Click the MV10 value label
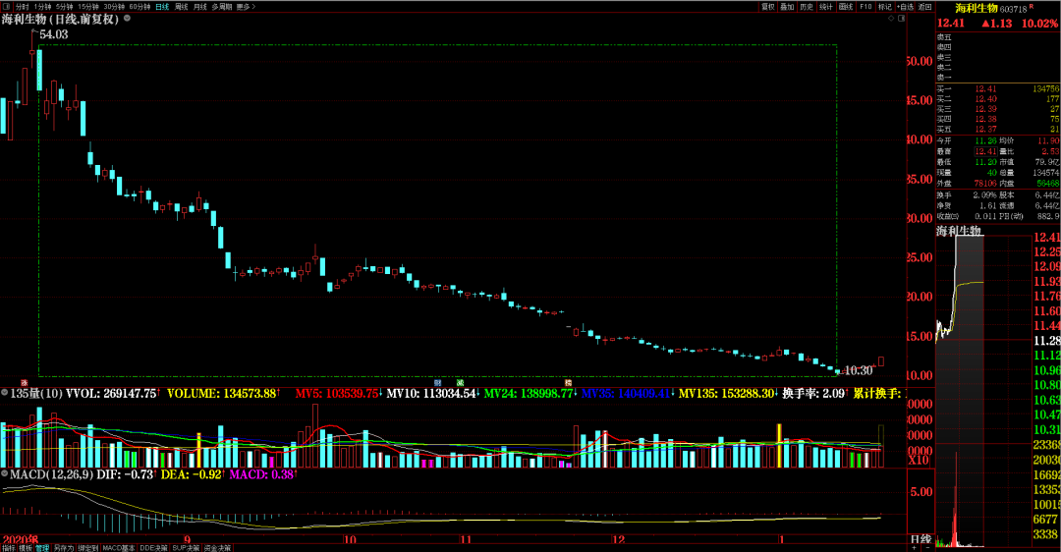The height and width of the screenshot is (552, 1061). pyautogui.click(x=433, y=393)
